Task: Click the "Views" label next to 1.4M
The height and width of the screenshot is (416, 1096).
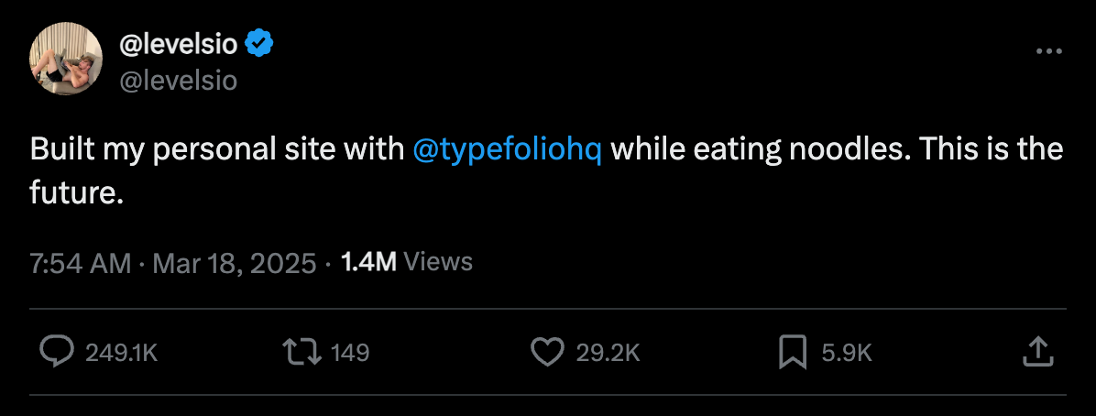Action: pyautogui.click(x=438, y=262)
